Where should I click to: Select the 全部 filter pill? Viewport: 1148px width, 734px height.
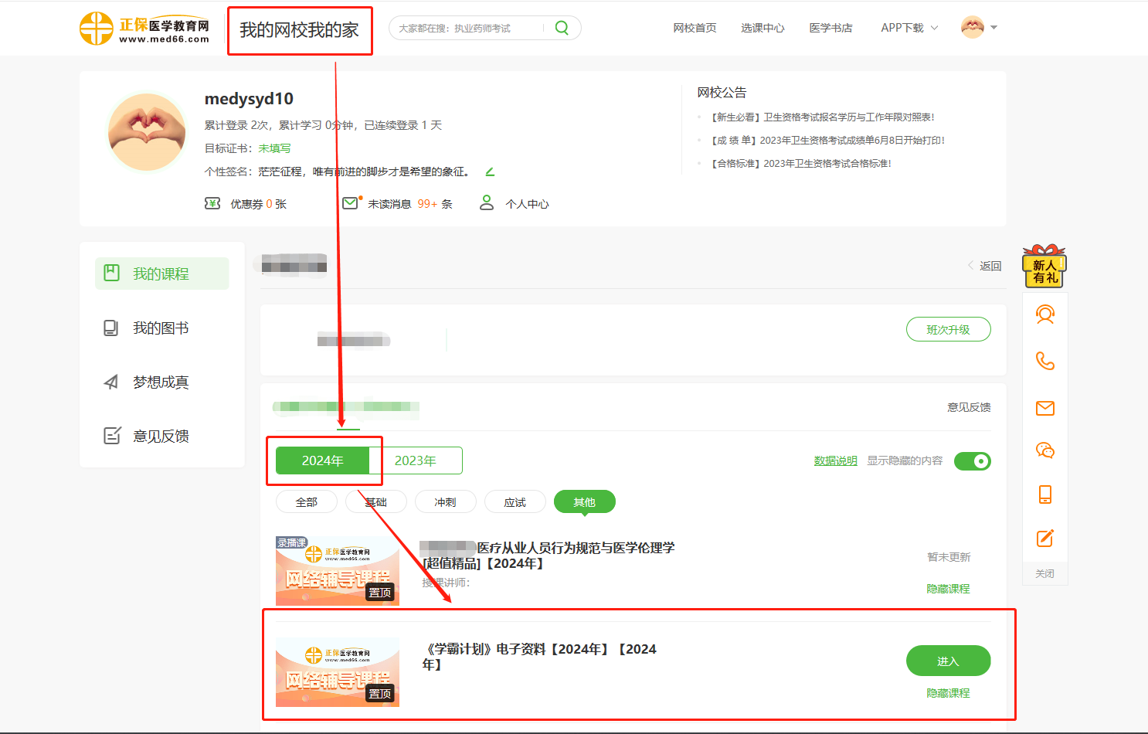(306, 502)
